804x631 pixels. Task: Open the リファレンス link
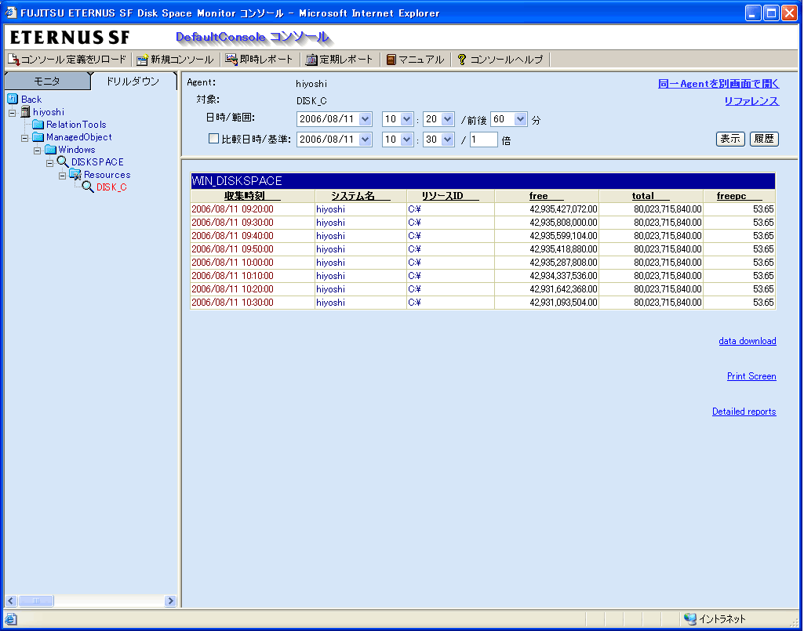click(x=751, y=101)
